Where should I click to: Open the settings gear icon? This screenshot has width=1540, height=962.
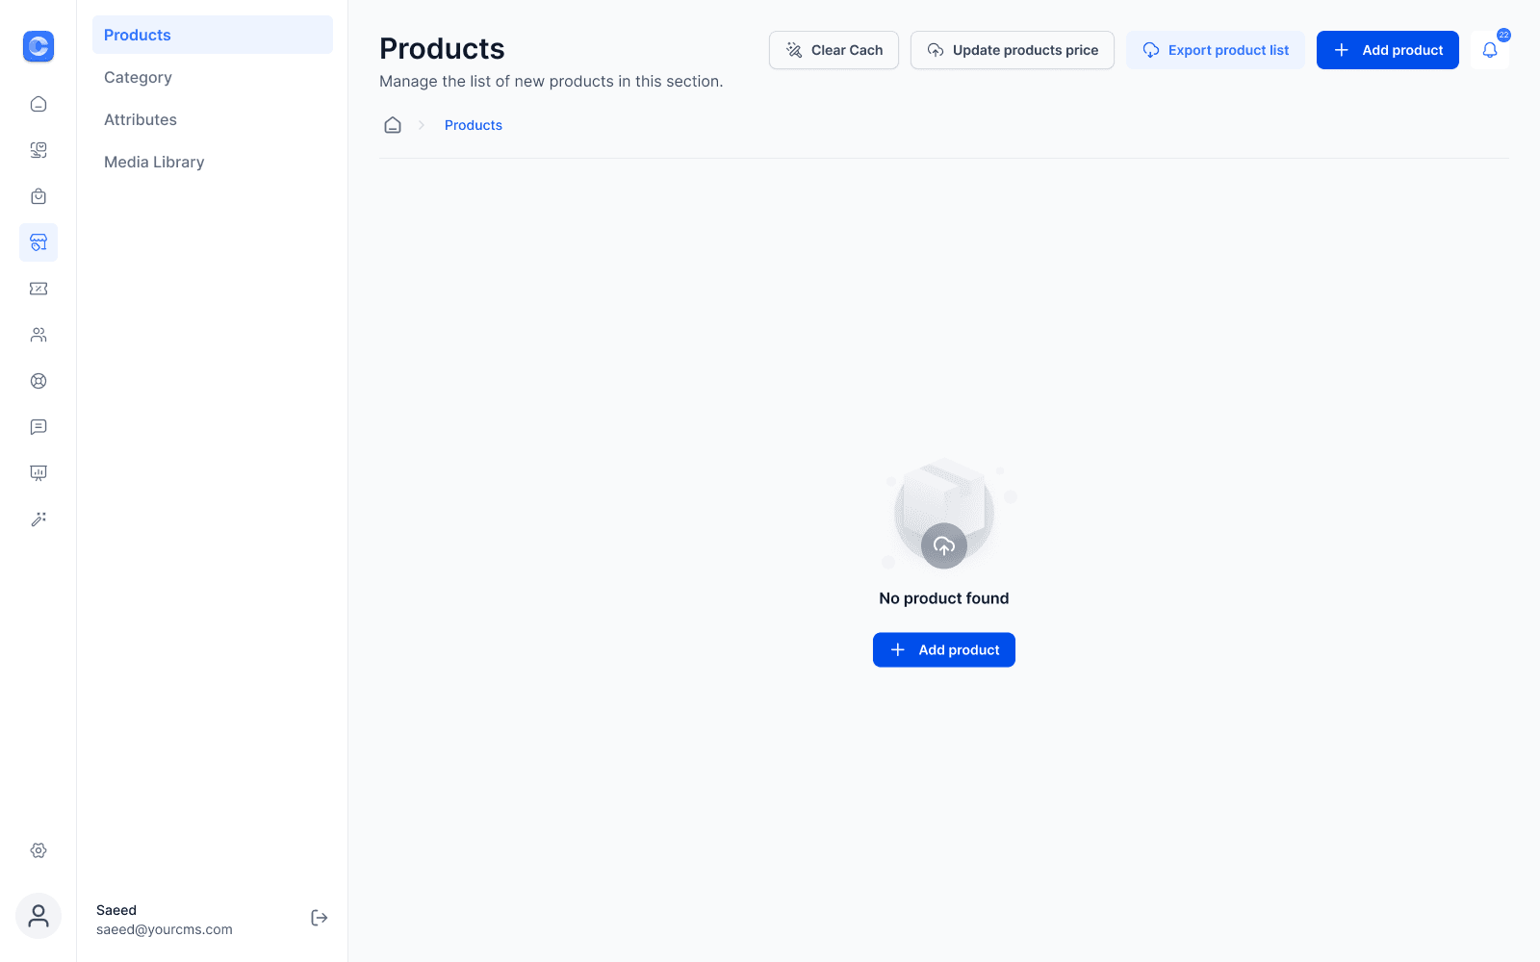point(38,850)
